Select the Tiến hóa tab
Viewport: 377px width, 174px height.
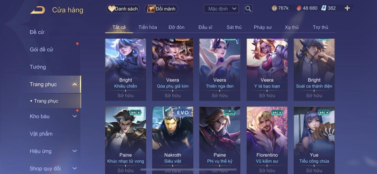pyautogui.click(x=148, y=27)
